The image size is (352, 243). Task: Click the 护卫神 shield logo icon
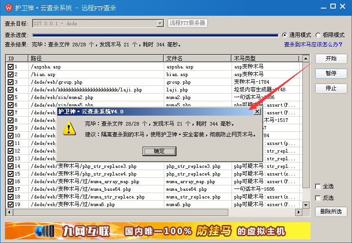coord(9,8)
